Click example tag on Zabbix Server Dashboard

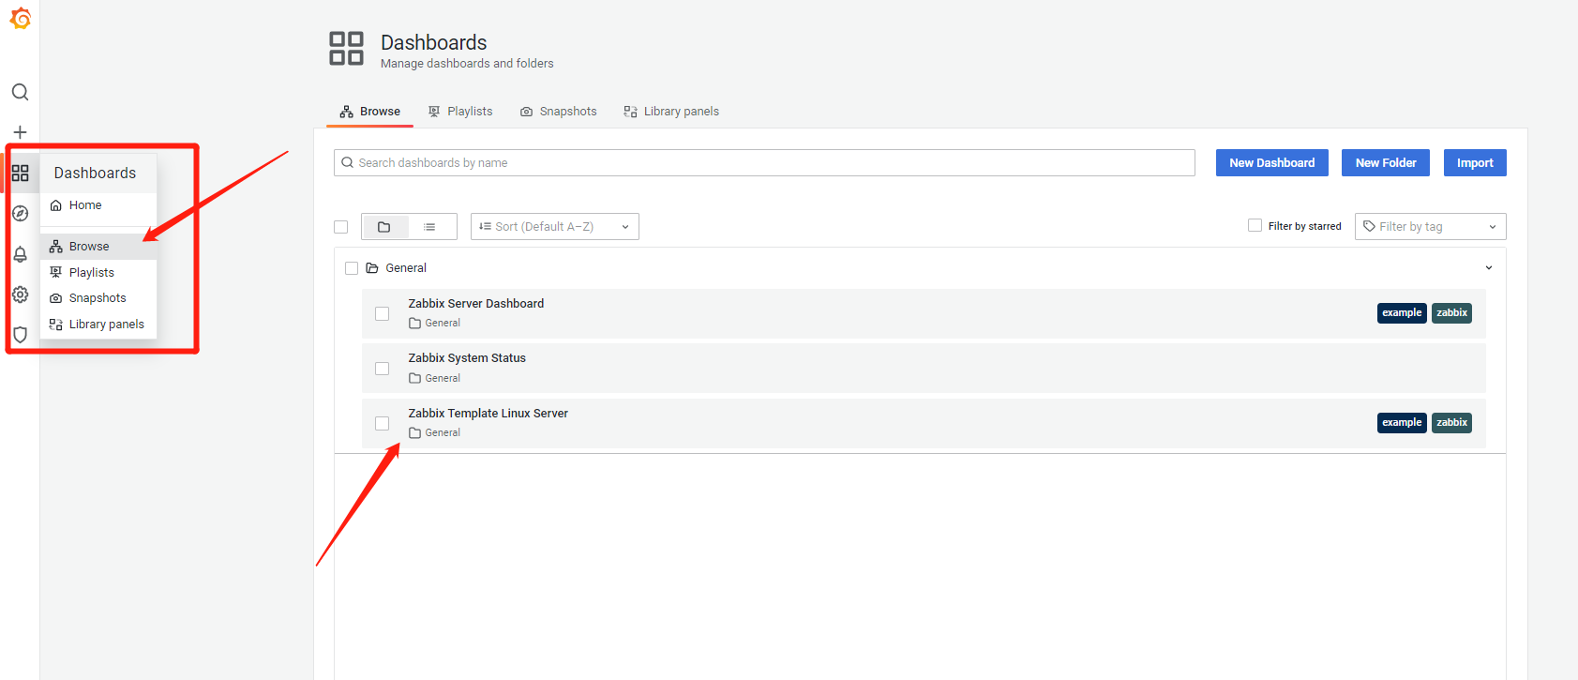point(1402,313)
